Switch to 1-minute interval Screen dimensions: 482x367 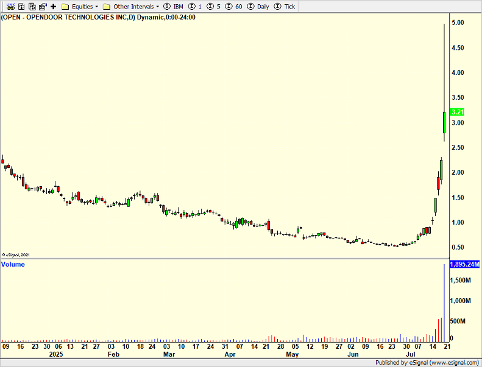coord(195,7)
